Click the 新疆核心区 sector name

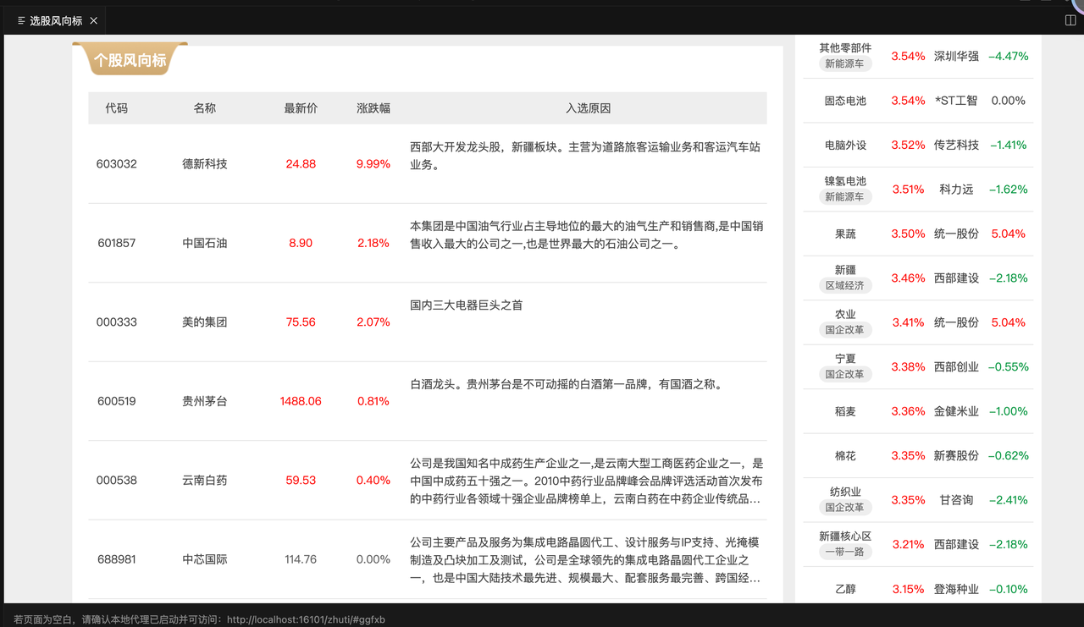click(845, 536)
